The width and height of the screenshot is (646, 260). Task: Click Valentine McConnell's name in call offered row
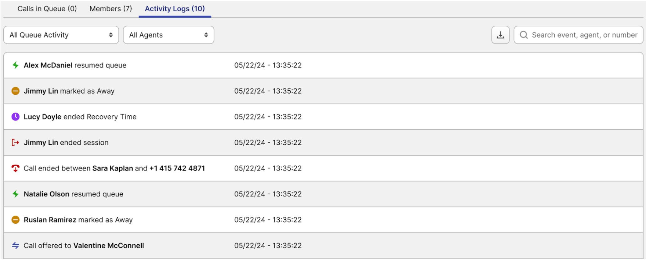[x=109, y=246]
